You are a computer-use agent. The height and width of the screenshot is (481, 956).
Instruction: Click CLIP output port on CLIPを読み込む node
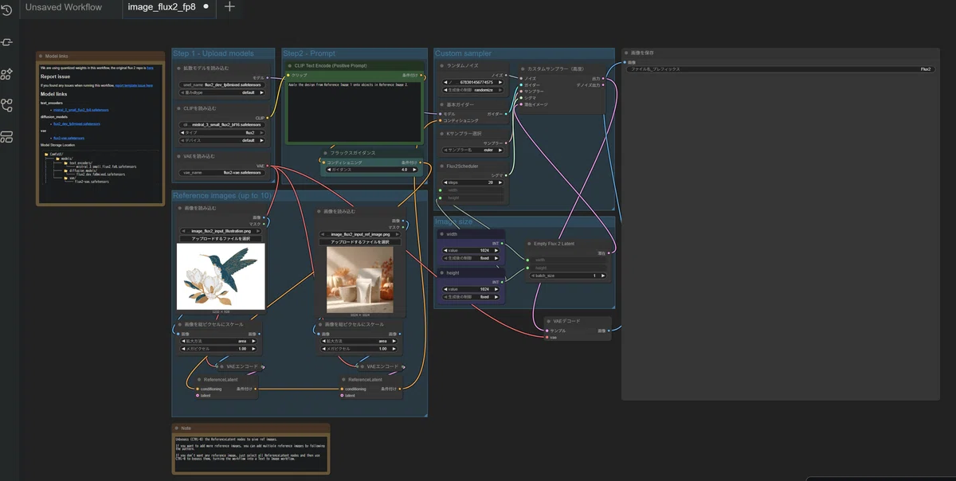(268, 117)
